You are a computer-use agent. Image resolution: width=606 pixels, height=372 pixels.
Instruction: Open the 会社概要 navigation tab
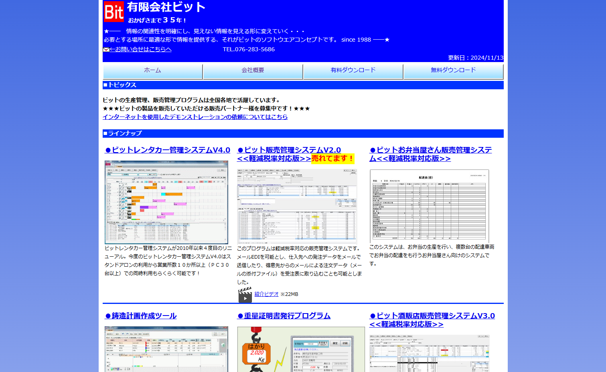[253, 70]
